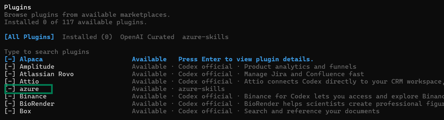Image resolution: width=444 pixels, height=120 pixels.
Task: Toggle the [-] checkbox beside azure
Action: tap(10, 89)
